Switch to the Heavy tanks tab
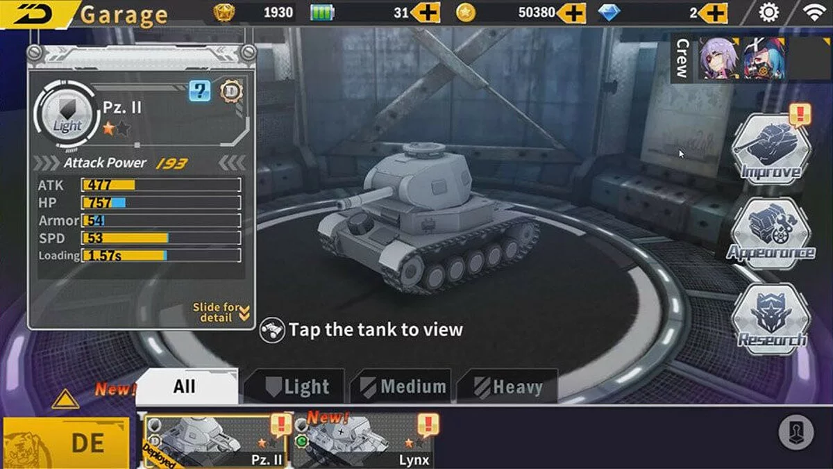 point(507,386)
